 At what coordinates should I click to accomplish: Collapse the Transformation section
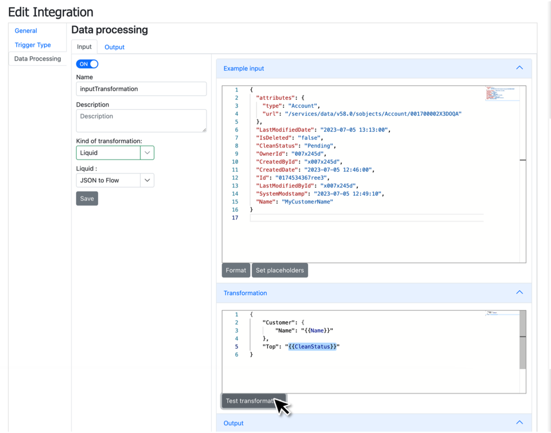point(519,292)
